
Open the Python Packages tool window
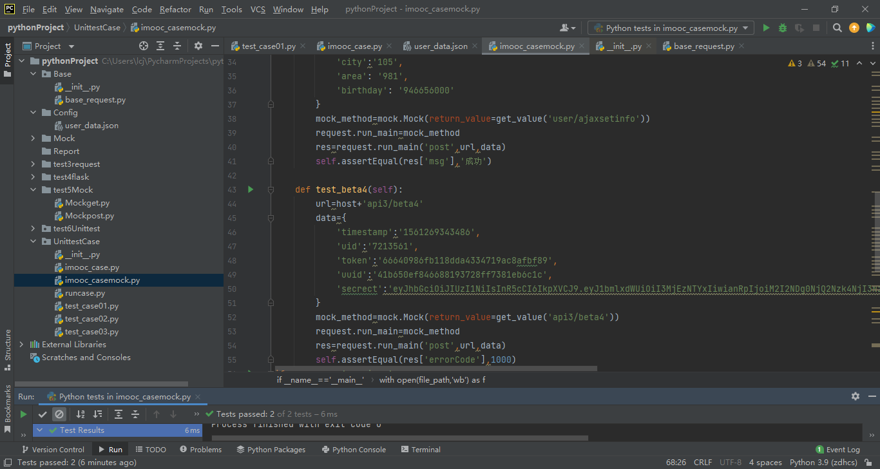click(271, 450)
